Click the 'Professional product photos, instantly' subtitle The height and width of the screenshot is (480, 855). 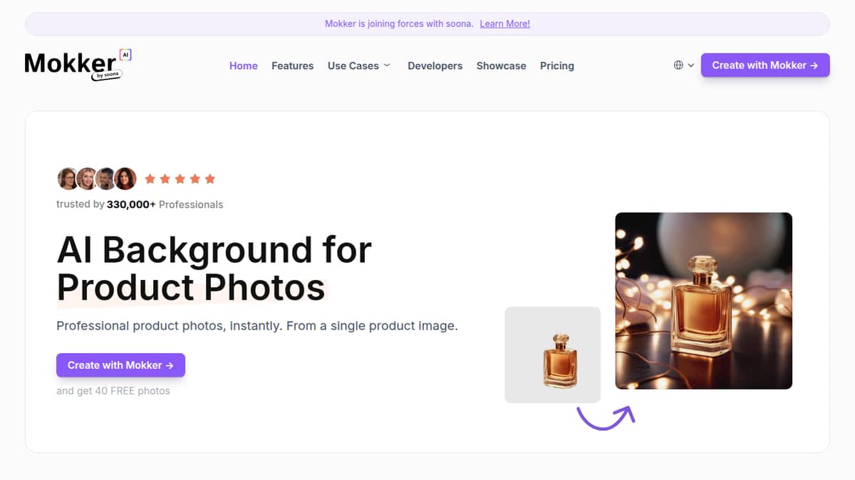coord(257,326)
